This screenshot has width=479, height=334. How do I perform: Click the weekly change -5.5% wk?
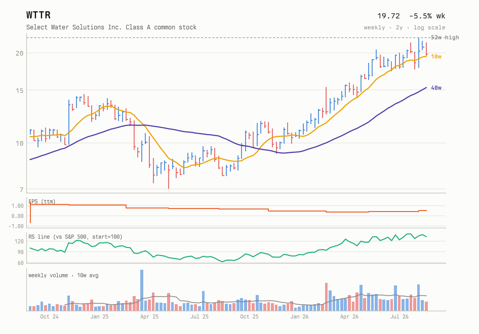point(427,16)
